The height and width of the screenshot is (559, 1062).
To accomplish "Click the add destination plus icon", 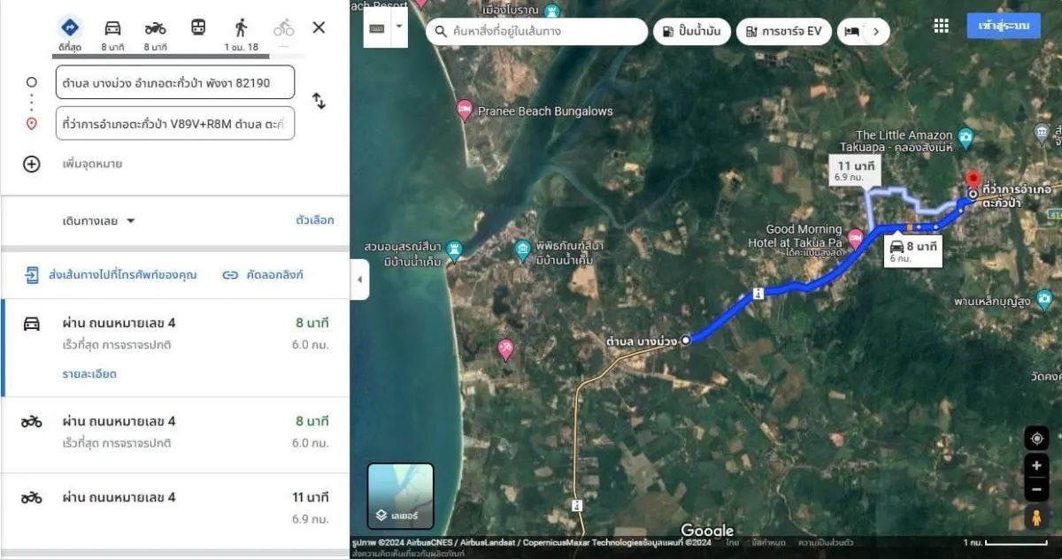I will 32,164.
